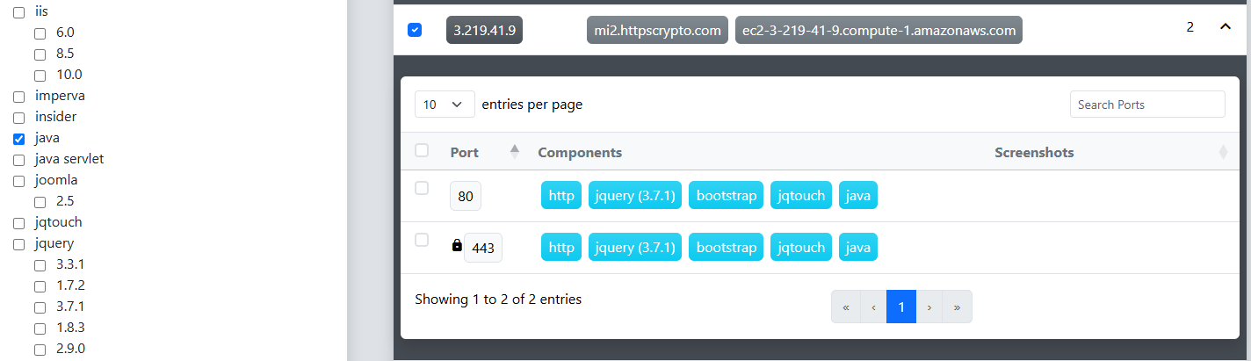Click the Components column header
This screenshot has height=361, width=1251.
pos(580,152)
